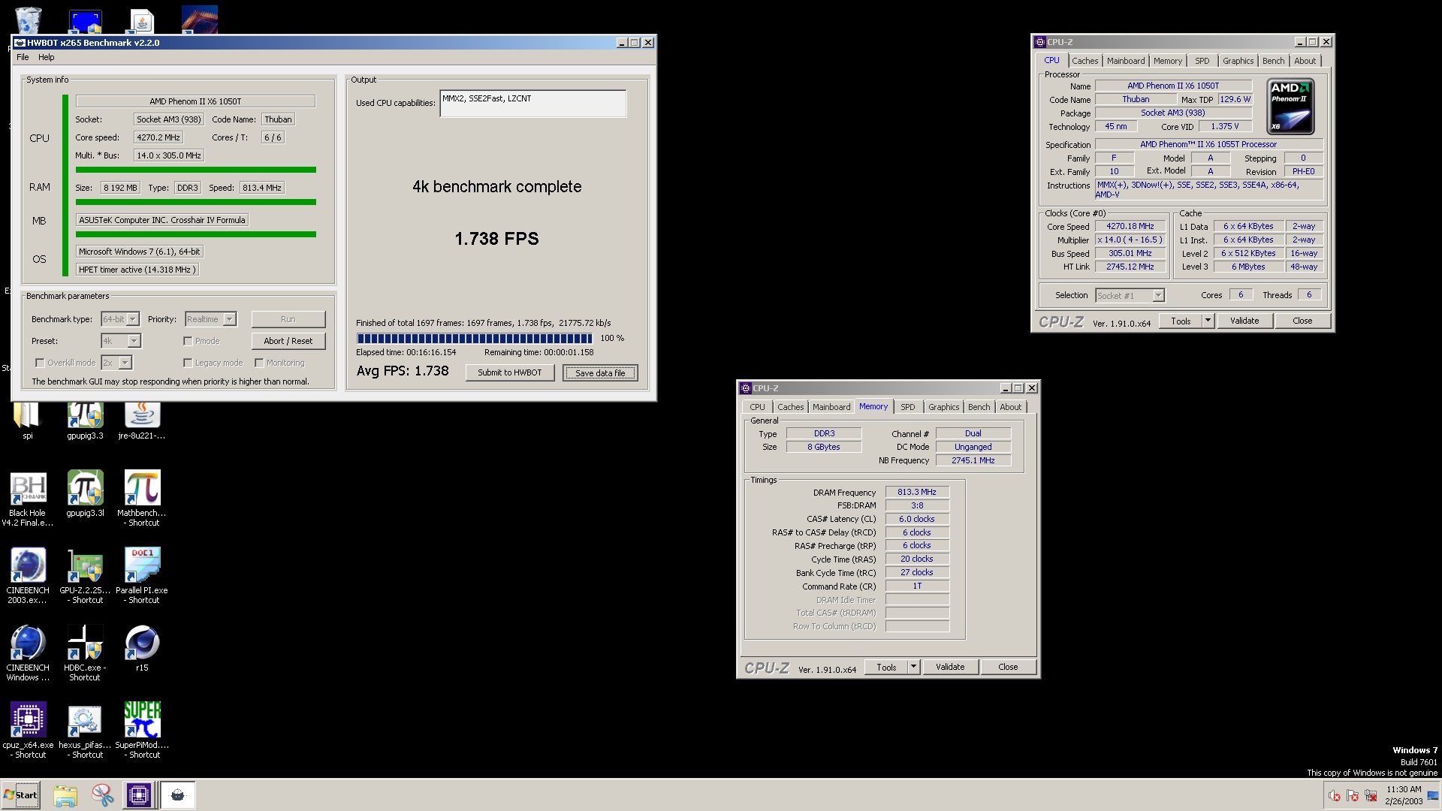The height and width of the screenshot is (811, 1442).
Task: Click Validate in lower CPU-Z Memory window
Action: click(950, 667)
